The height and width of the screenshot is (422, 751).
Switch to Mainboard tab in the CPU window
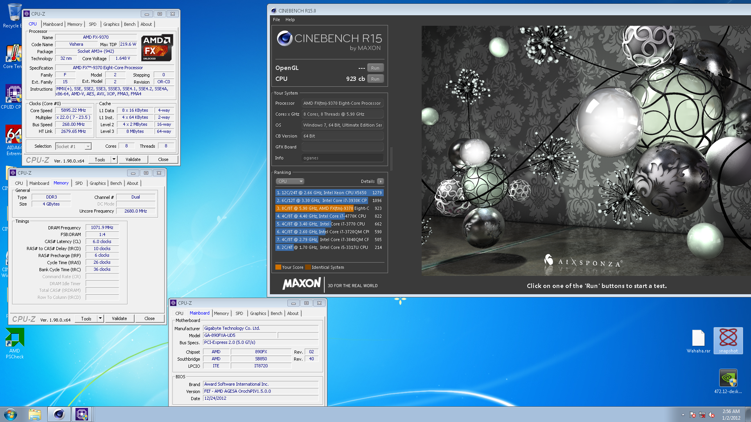click(x=53, y=24)
